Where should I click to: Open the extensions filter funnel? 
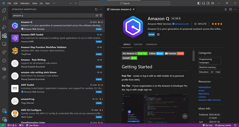point(101,15)
